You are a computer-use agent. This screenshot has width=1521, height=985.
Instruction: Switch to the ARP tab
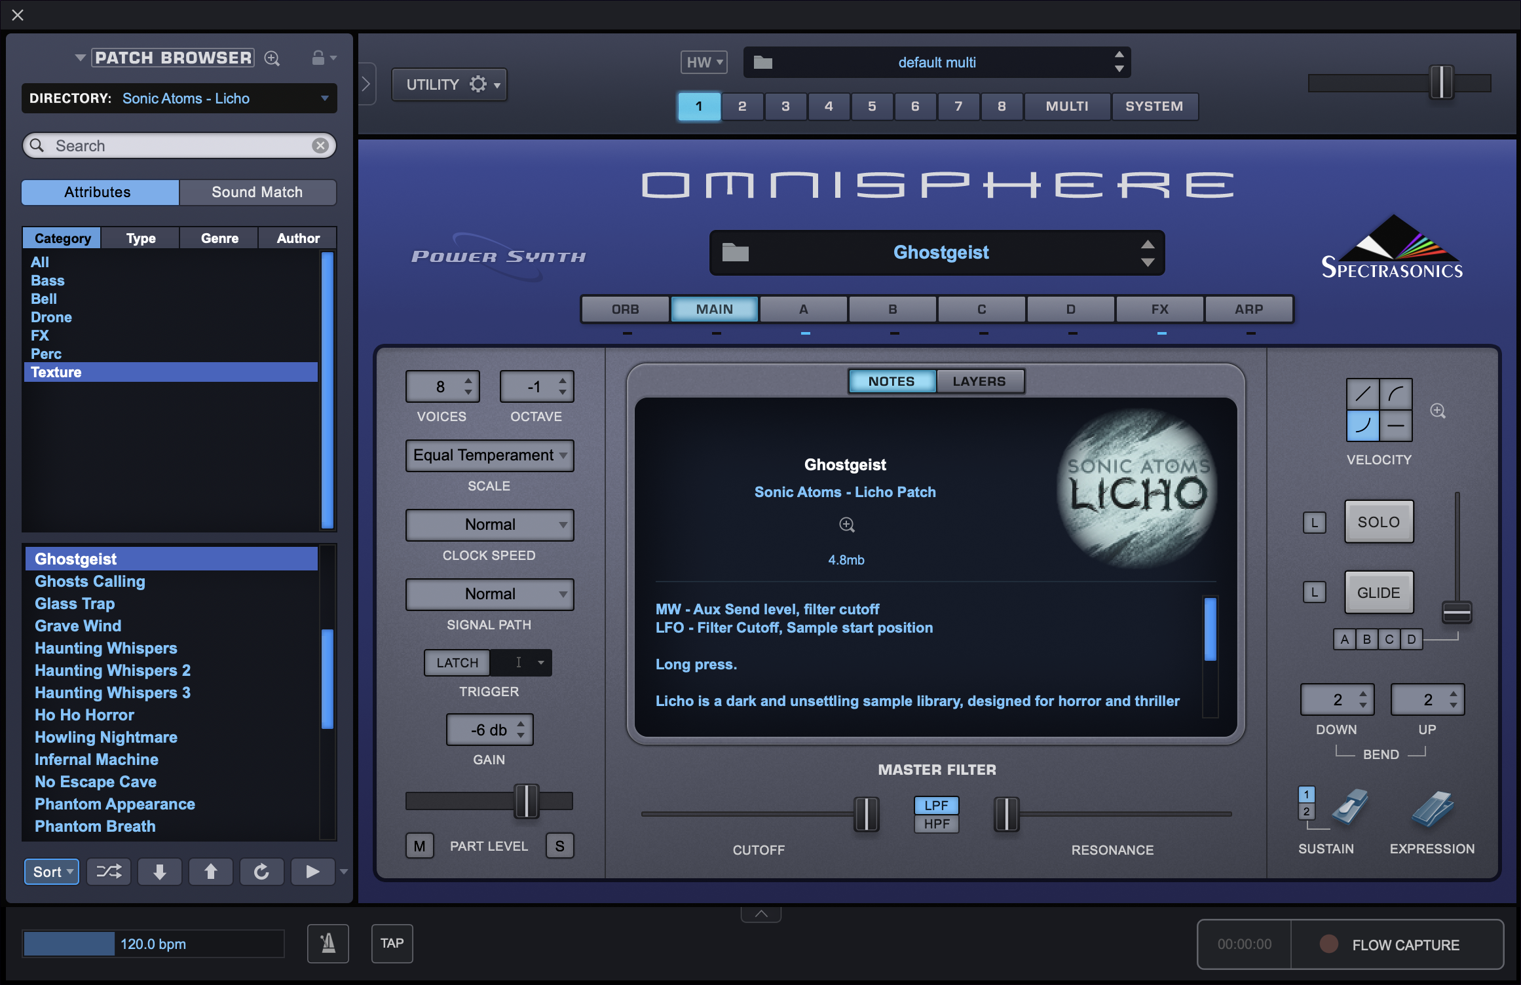click(x=1249, y=309)
